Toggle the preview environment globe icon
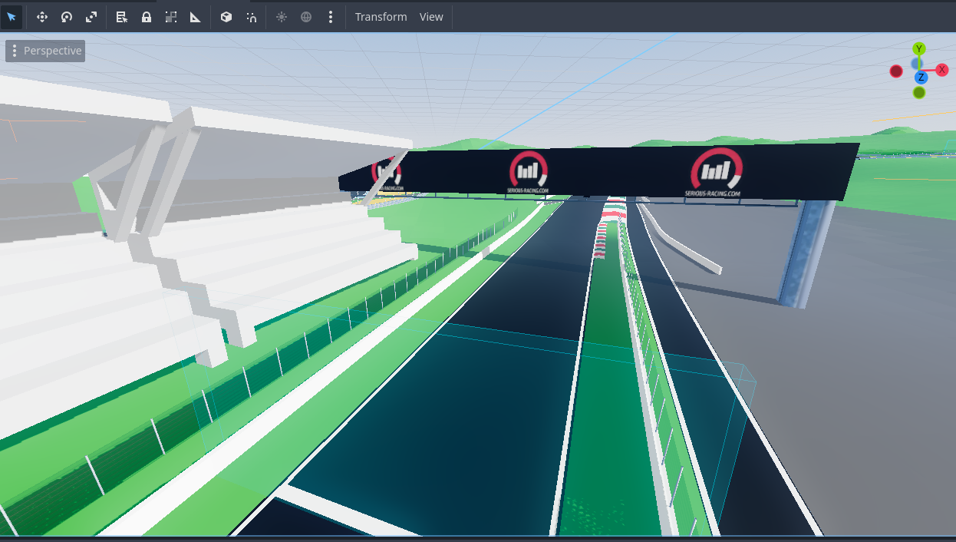956x542 pixels. 306,17
